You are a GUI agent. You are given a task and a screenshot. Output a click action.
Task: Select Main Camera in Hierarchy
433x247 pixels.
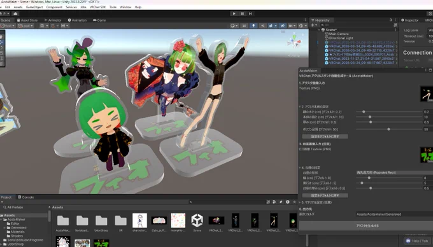coord(339,34)
